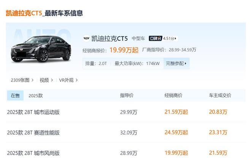This screenshot has height=161, width=251.
Task: Open the VR外观 exterior view
Action: (x=68, y=80)
